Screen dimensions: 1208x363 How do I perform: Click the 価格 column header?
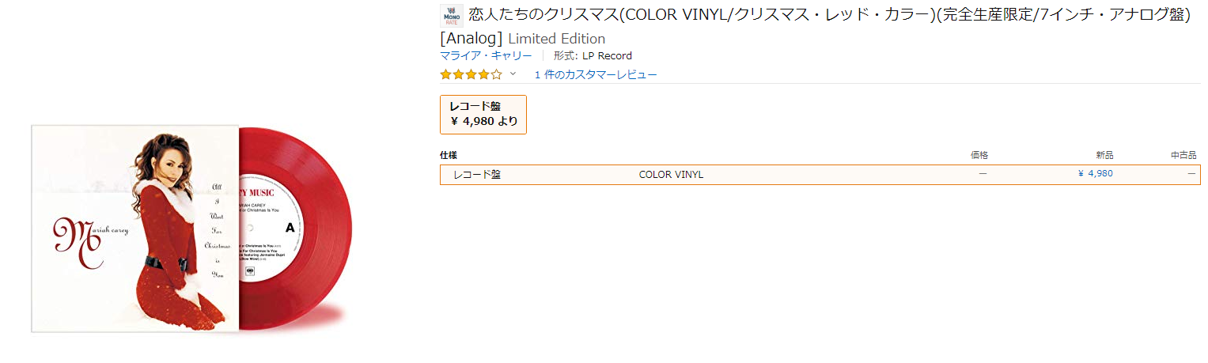point(979,155)
